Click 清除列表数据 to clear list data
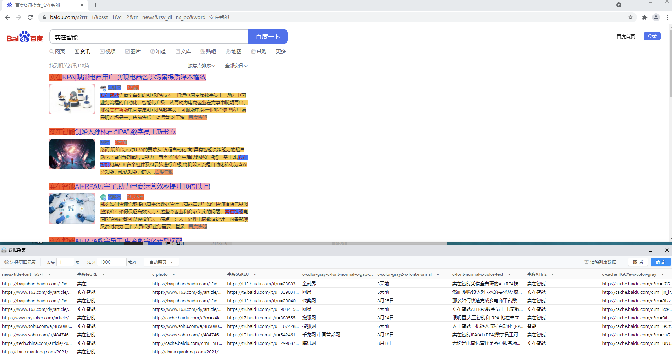This screenshot has width=672, height=358. click(x=600, y=262)
